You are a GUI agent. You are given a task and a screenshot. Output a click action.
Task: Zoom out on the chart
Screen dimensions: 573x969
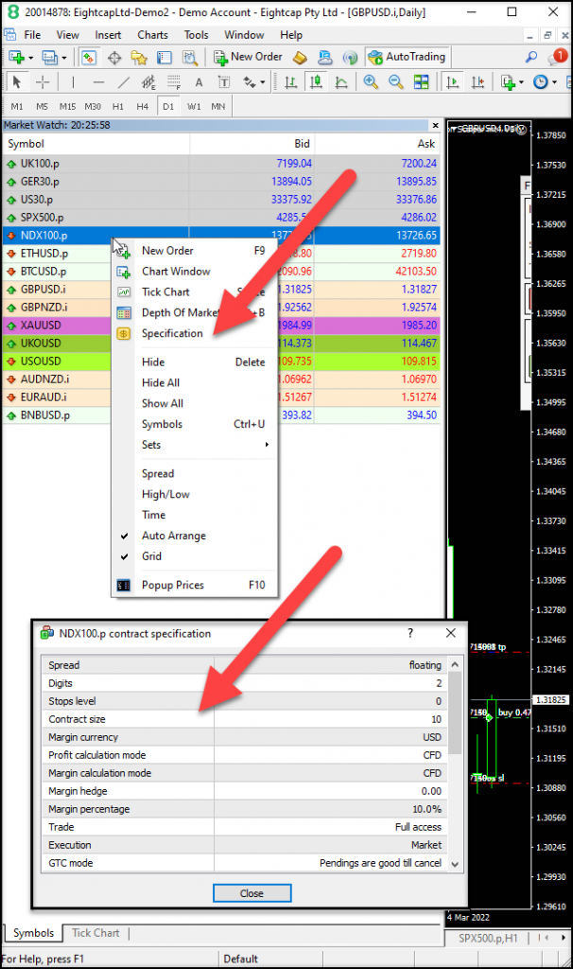396,81
